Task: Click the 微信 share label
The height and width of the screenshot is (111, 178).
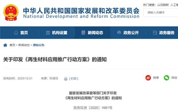Action: pyautogui.click(x=174, y=78)
